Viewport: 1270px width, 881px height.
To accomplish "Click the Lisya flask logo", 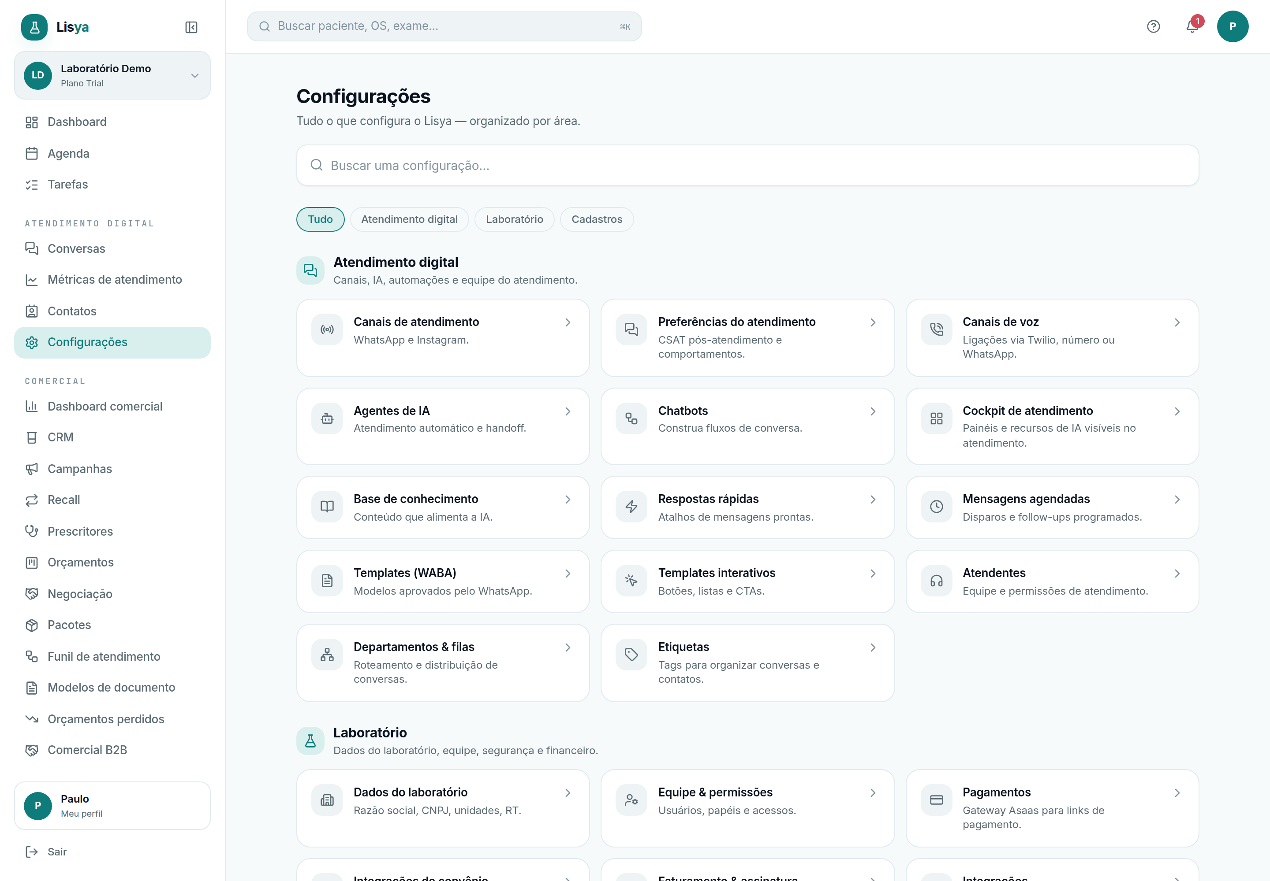I will 34,27.
